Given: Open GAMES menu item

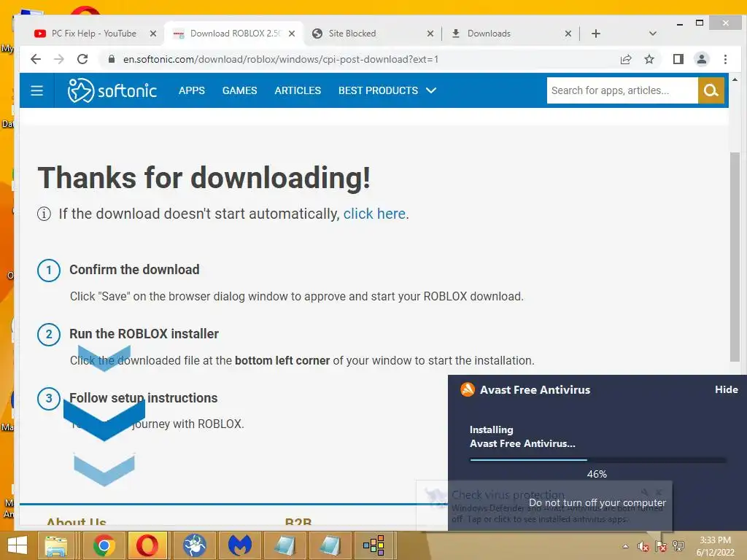Looking at the screenshot, I should coord(239,90).
